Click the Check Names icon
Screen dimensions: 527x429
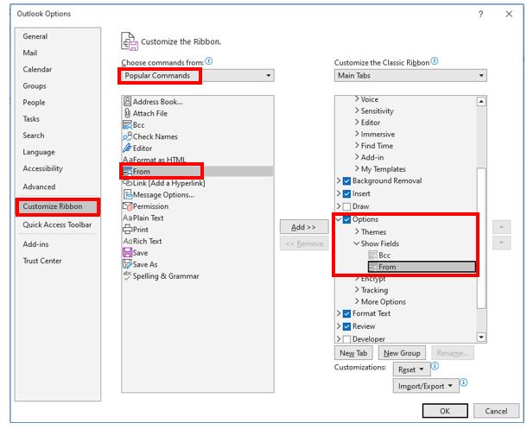pyautogui.click(x=127, y=136)
